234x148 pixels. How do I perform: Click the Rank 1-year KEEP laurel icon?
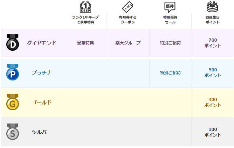point(85,7)
